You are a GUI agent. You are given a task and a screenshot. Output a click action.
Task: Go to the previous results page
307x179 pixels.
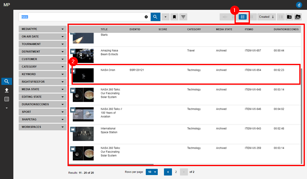point(168,172)
